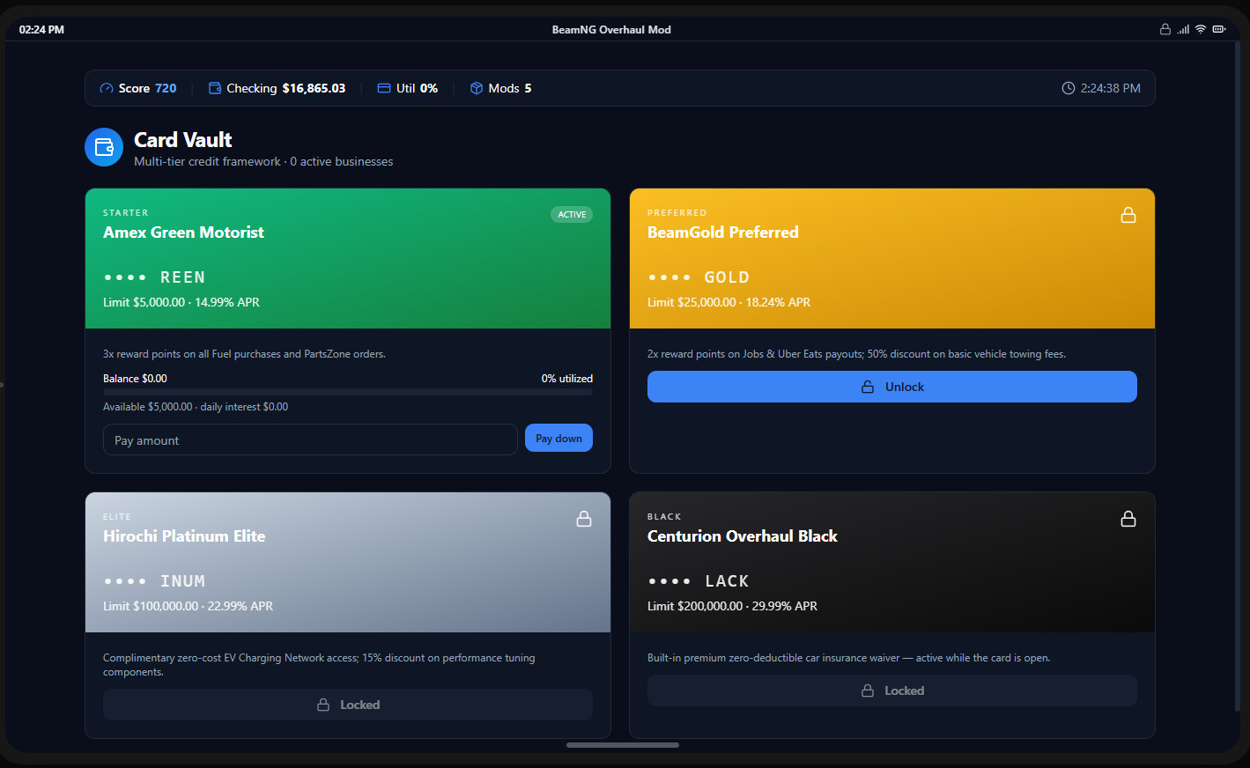The height and width of the screenshot is (768, 1250).
Task: Click the cellular signal icon in status bar
Action: tap(1183, 29)
